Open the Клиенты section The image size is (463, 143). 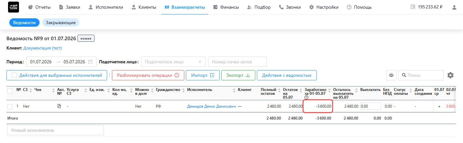(x=144, y=7)
